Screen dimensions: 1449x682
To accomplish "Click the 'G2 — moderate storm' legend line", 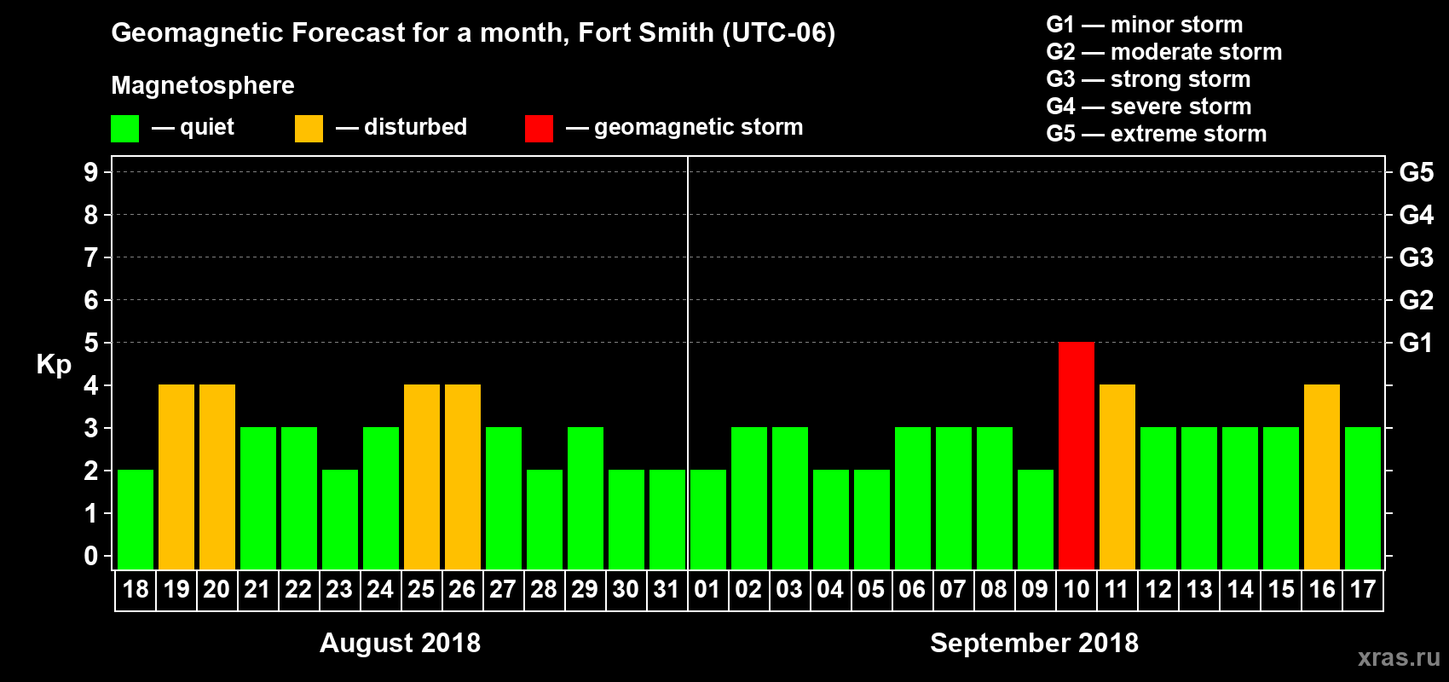I will pyautogui.click(x=1164, y=52).
